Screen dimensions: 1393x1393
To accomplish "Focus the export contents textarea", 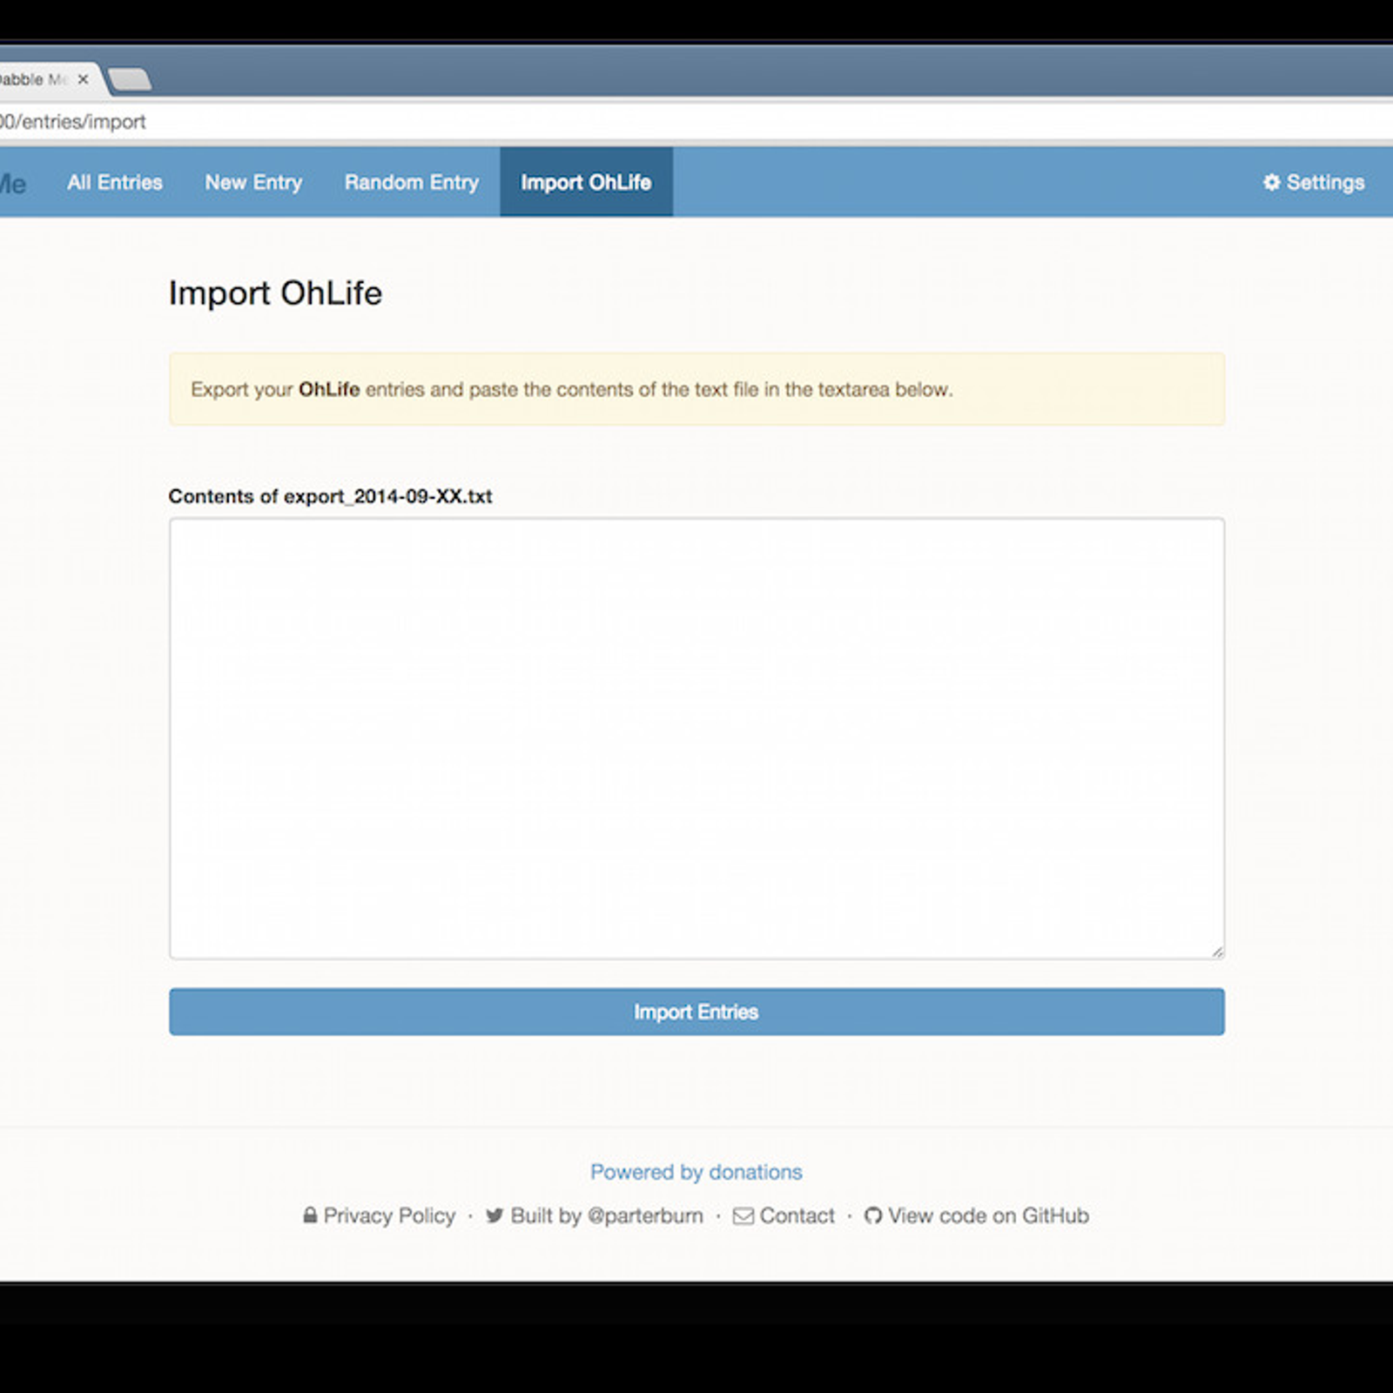I will point(696,738).
